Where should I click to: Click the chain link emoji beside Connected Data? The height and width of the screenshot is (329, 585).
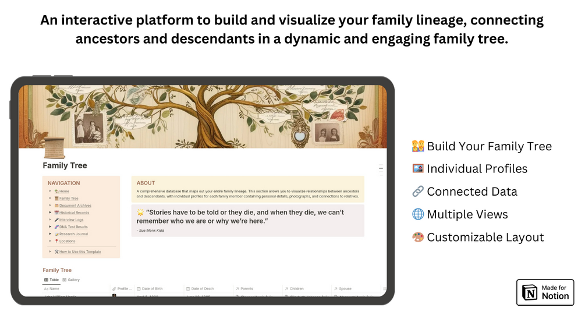coord(418,192)
